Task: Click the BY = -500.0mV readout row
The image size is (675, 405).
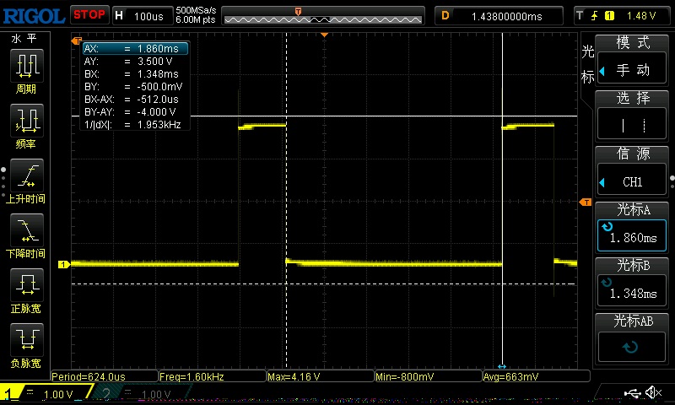Action: point(135,87)
